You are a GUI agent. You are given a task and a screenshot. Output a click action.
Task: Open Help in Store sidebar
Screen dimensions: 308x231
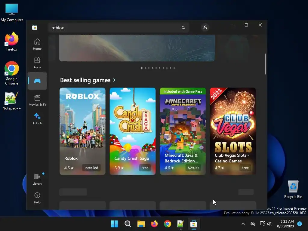click(x=37, y=198)
